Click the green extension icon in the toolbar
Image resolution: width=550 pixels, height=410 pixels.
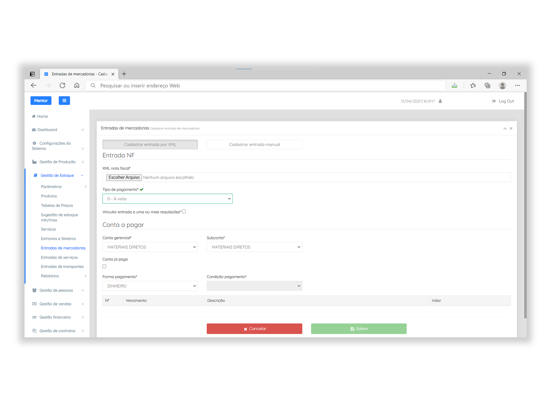point(454,86)
